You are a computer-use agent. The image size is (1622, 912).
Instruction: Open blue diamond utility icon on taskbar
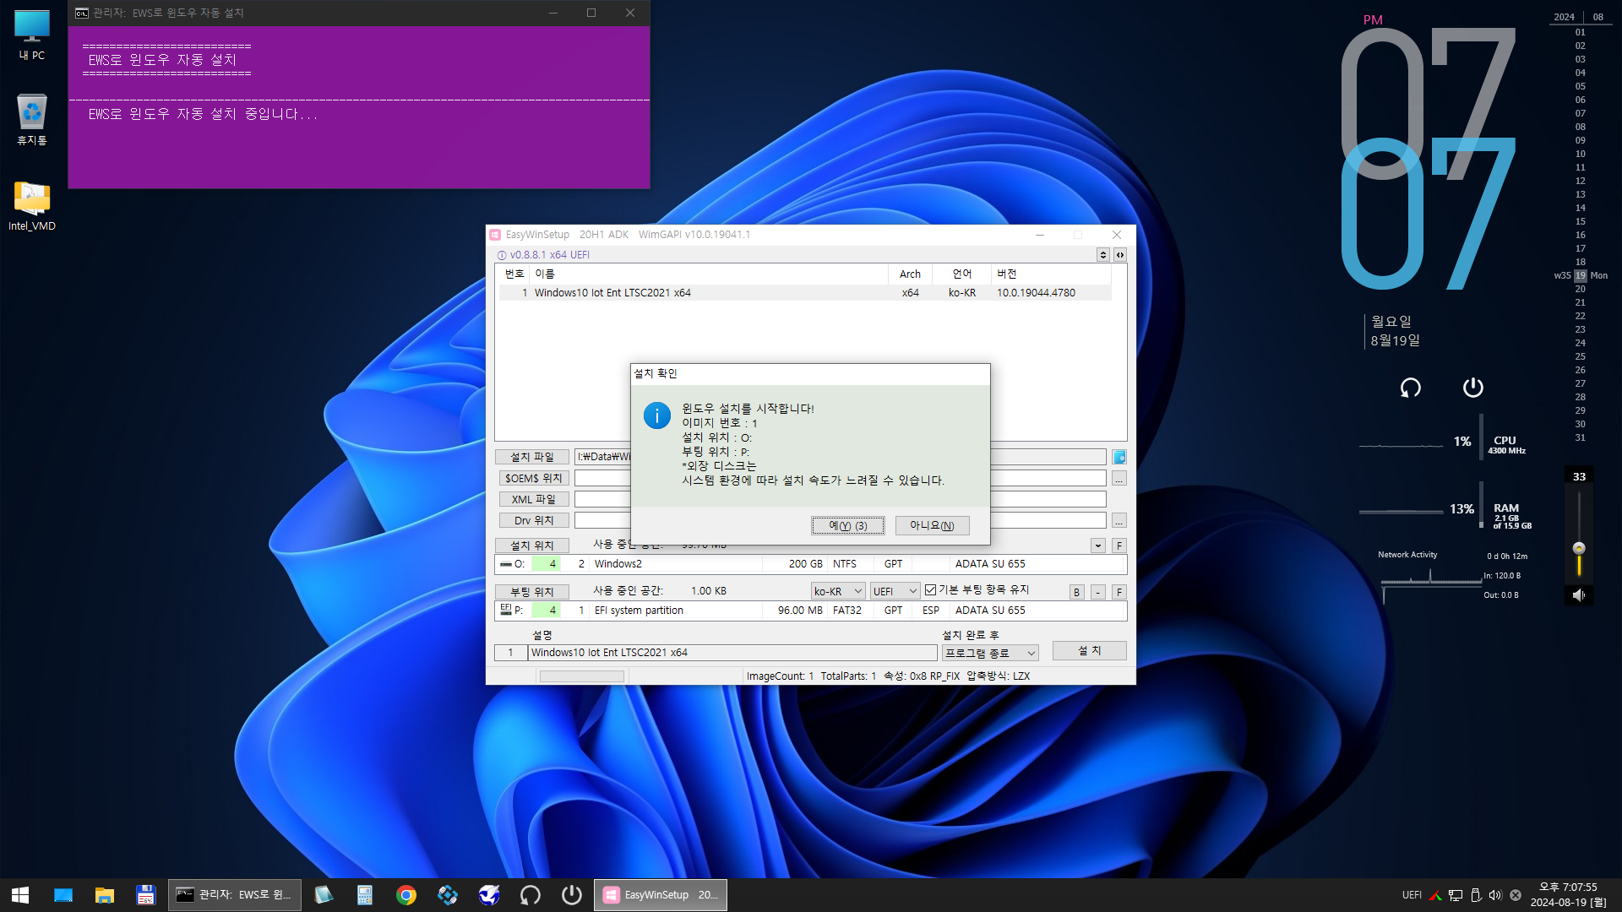tap(448, 895)
